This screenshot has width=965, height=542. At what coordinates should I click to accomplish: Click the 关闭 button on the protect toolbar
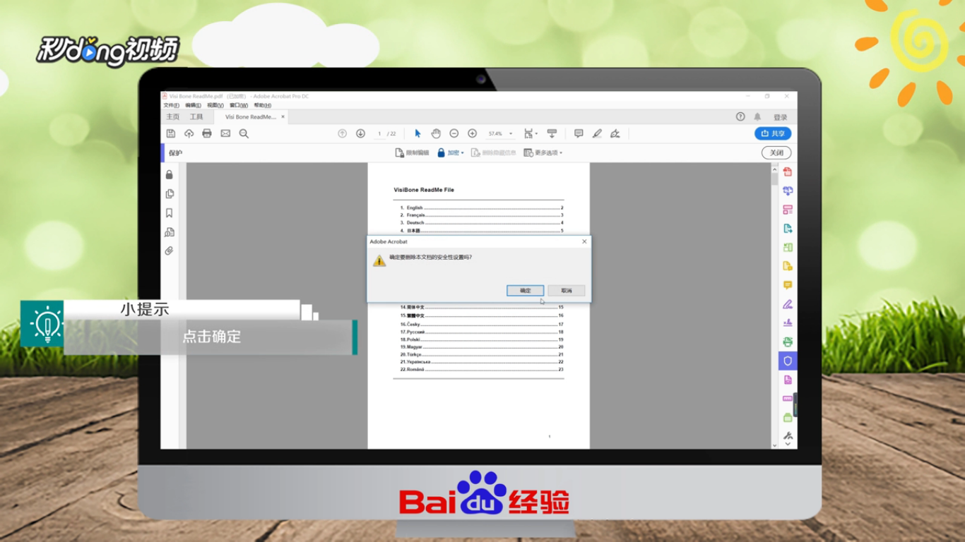click(776, 152)
